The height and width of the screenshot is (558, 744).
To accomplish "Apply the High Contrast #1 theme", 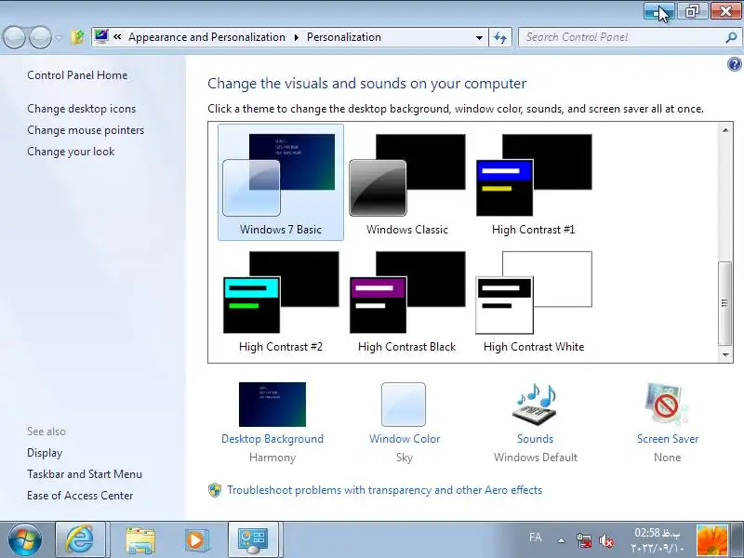I will 534,182.
